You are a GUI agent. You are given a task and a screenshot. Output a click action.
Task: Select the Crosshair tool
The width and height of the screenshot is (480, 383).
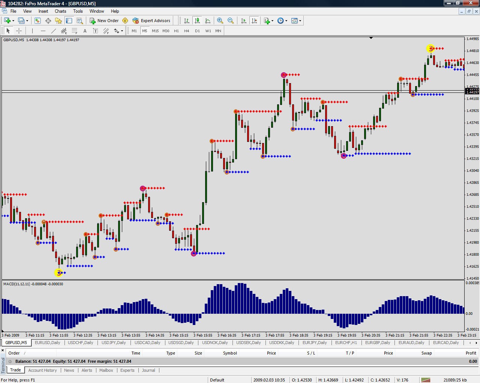tap(19, 31)
